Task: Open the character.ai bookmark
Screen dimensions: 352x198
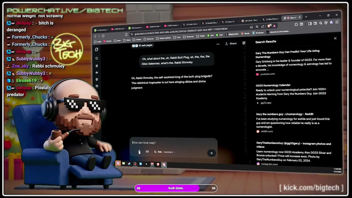Action: tap(278, 32)
